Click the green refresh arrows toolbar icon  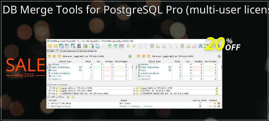86,46
